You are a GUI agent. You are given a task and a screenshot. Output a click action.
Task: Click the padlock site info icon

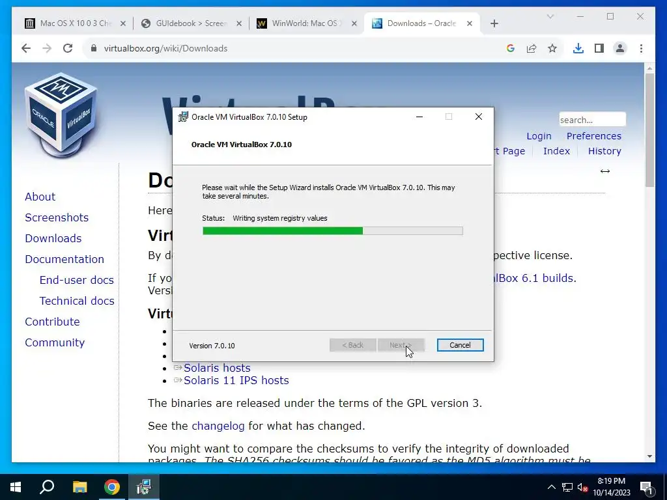94,48
